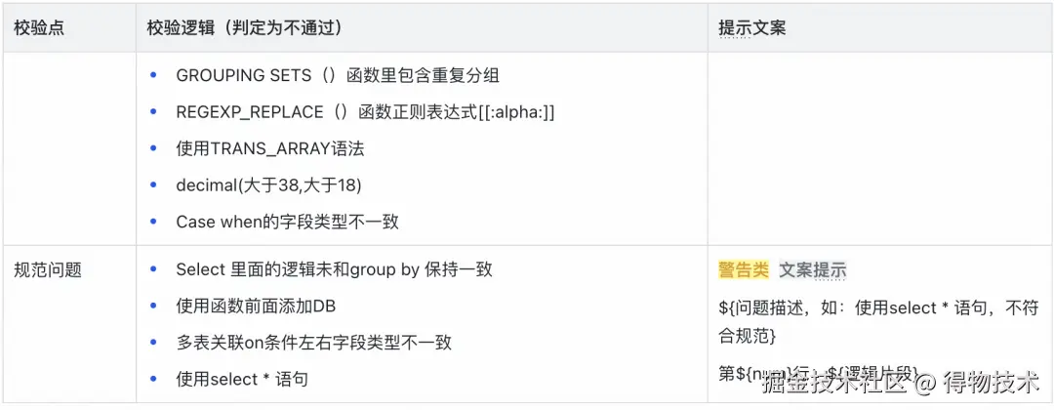Select the 多表关联on条件 type mismatch rule

313,343
